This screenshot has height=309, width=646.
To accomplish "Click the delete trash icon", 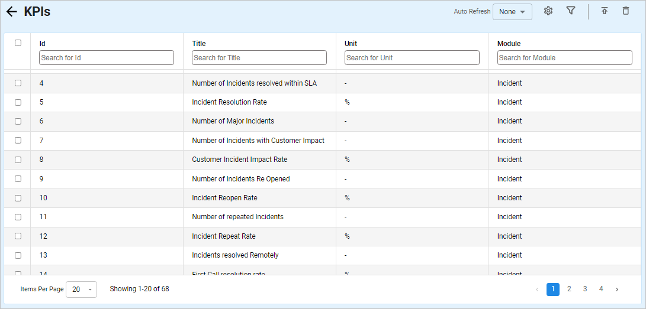I will (626, 11).
